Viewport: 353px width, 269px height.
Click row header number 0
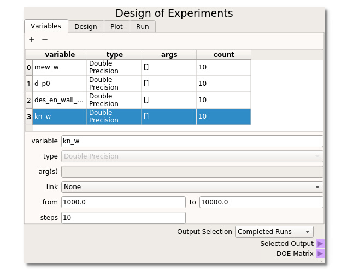click(28, 67)
